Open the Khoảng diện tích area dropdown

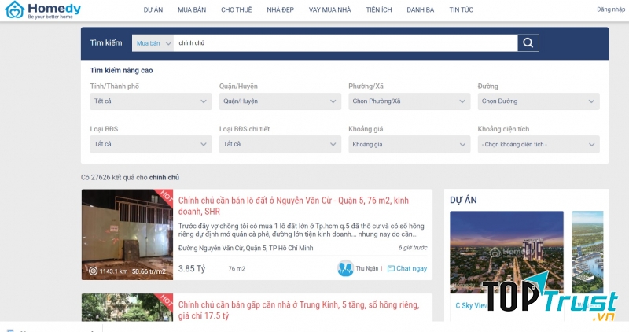point(538,144)
